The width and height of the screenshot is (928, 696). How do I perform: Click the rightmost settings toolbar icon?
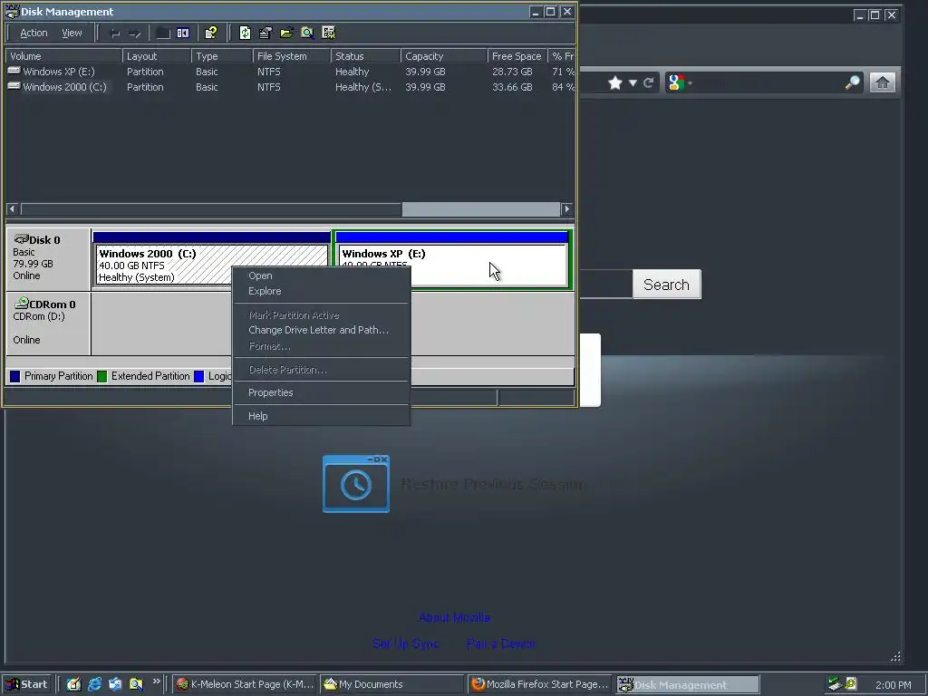tap(328, 34)
